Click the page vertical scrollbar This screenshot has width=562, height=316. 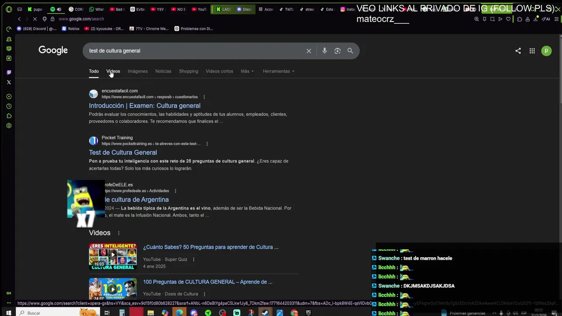(560, 70)
